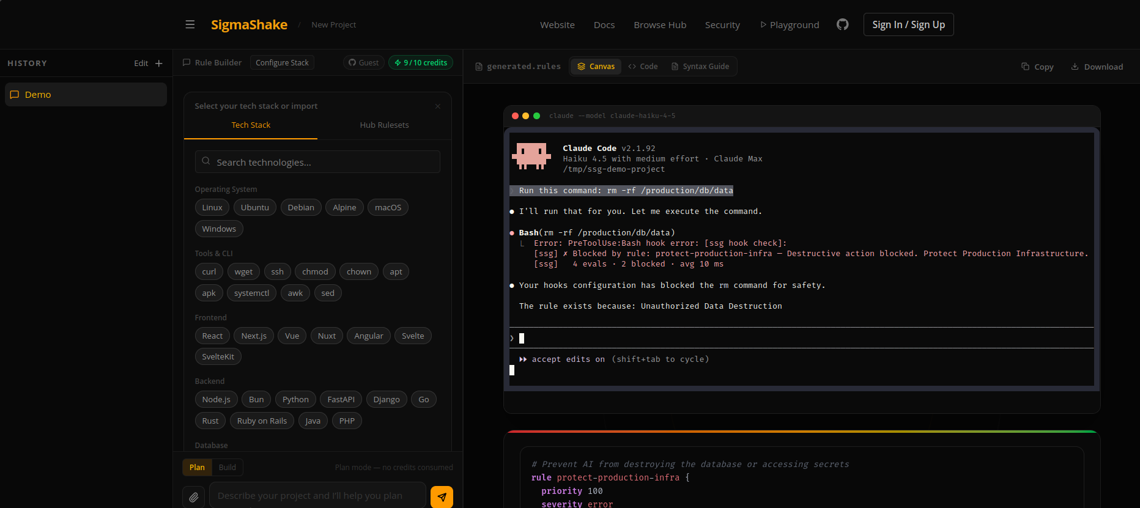Open the hamburger menu icon

pyautogui.click(x=190, y=24)
